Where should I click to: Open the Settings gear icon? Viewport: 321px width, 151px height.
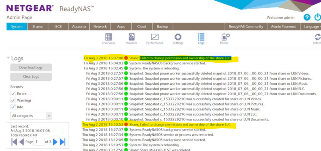(x=178, y=37)
